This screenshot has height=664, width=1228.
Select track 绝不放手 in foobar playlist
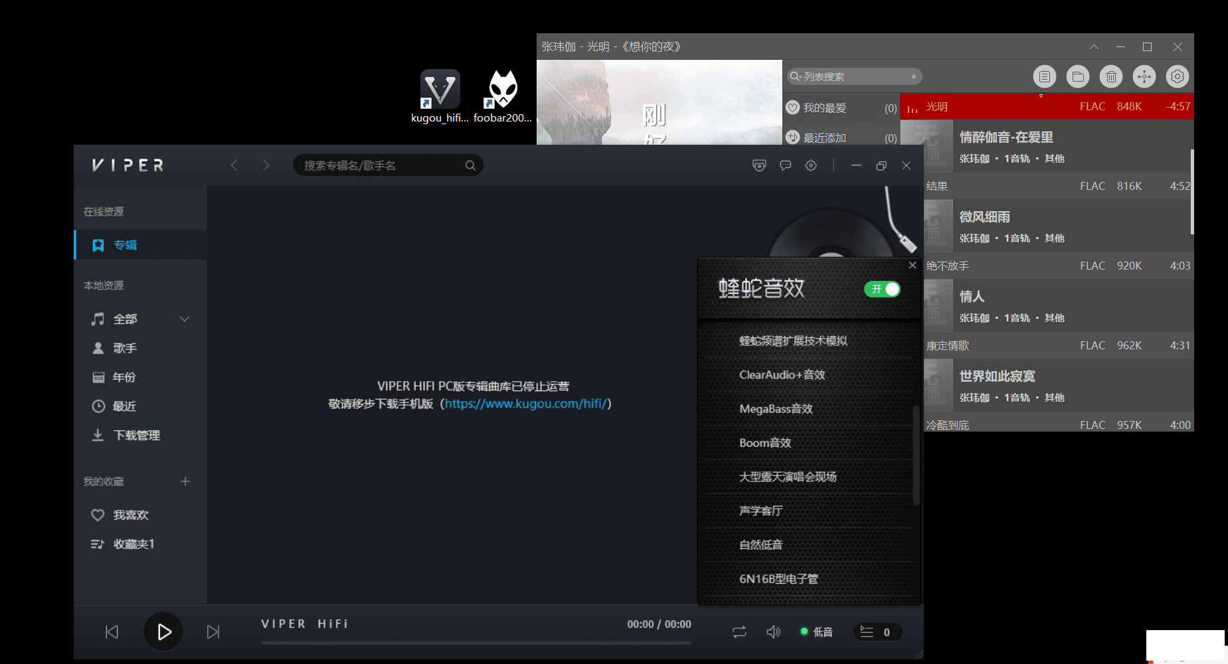(x=1057, y=266)
